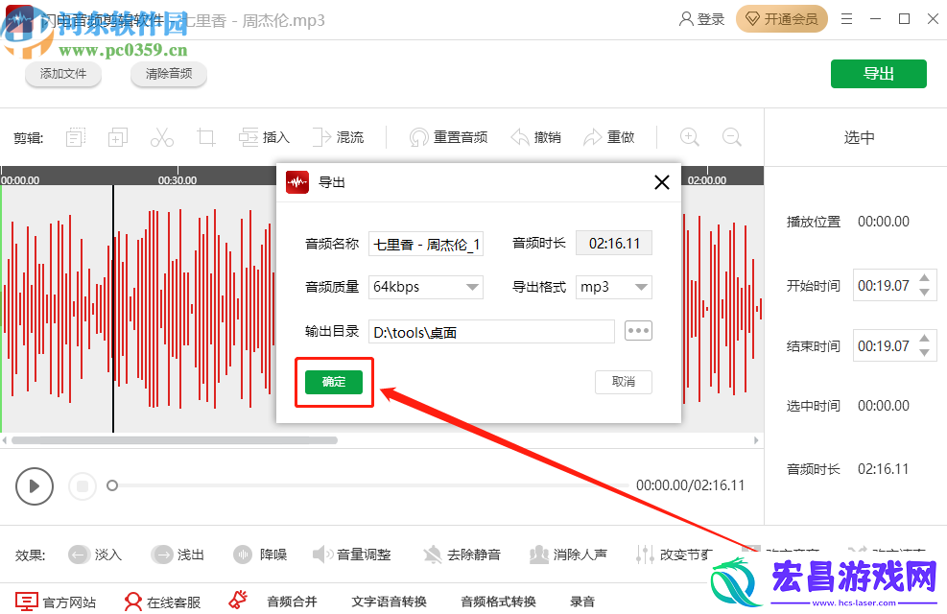
Task: Open the 音量调整 volume adjustment effect
Action: click(x=351, y=555)
